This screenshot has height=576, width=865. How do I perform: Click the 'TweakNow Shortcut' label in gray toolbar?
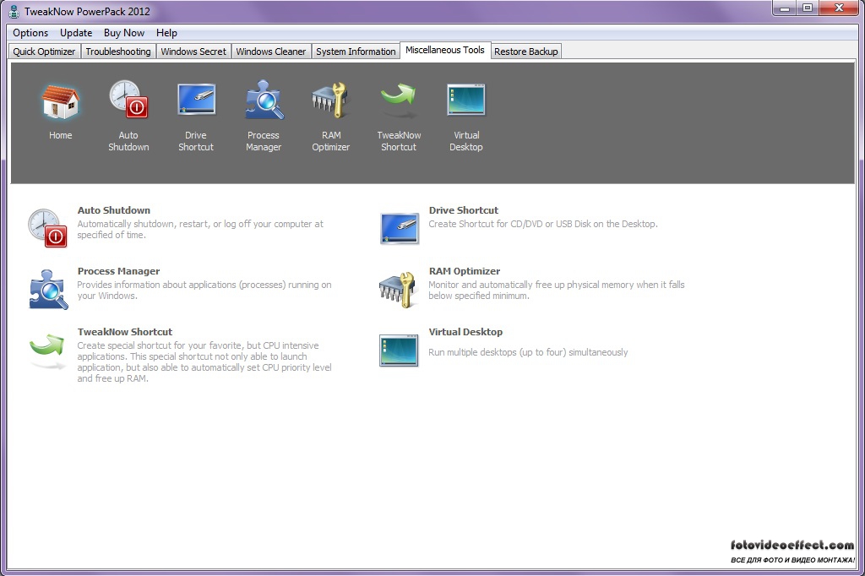399,141
